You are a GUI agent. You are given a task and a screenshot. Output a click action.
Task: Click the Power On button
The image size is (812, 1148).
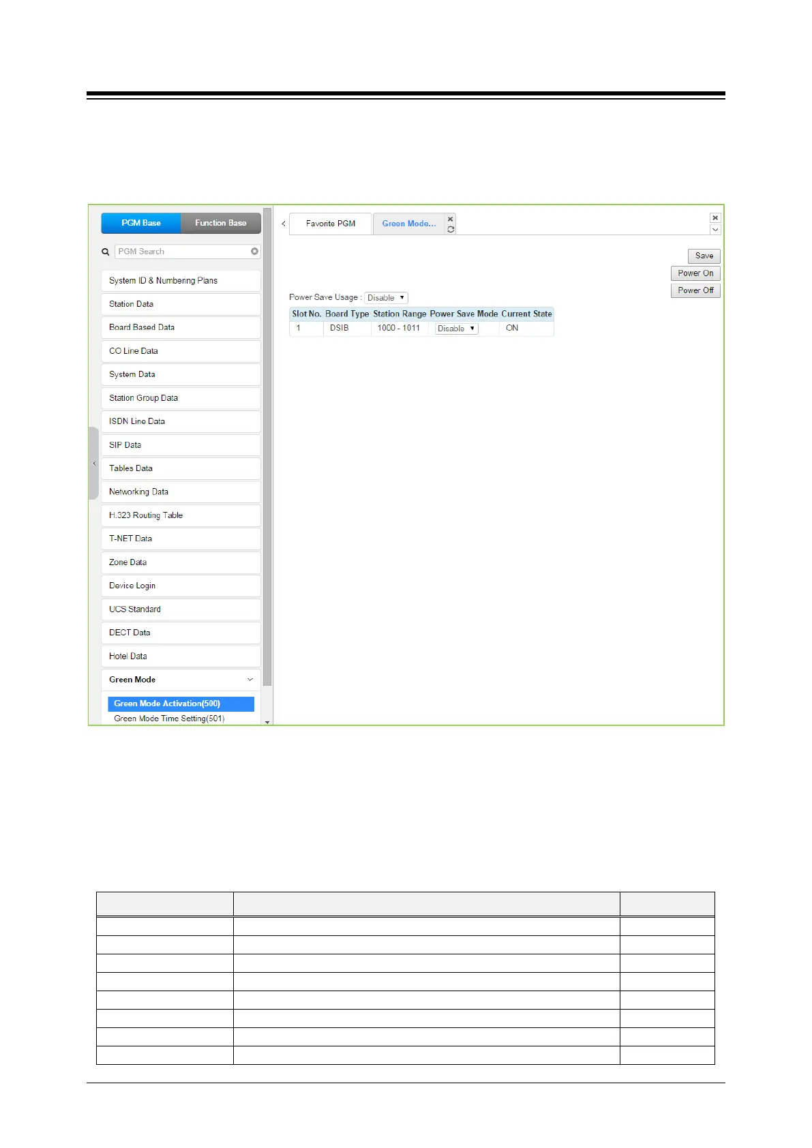[695, 273]
